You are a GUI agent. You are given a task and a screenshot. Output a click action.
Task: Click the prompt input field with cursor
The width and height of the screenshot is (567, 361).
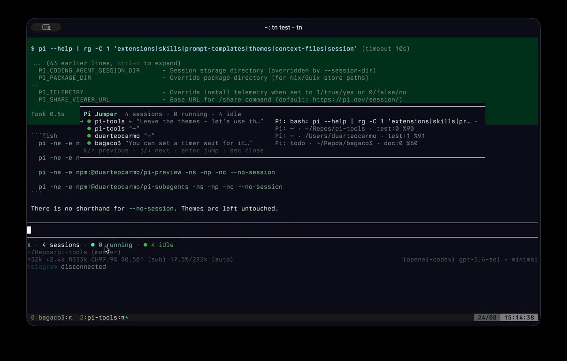283,230
